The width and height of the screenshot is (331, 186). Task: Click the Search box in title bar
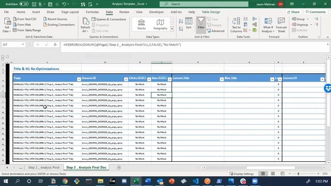click(x=204, y=4)
